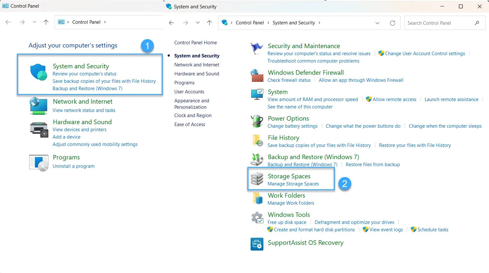Image resolution: width=489 pixels, height=273 pixels.
Task: Go up one level in System and Security window
Action: coord(210,23)
